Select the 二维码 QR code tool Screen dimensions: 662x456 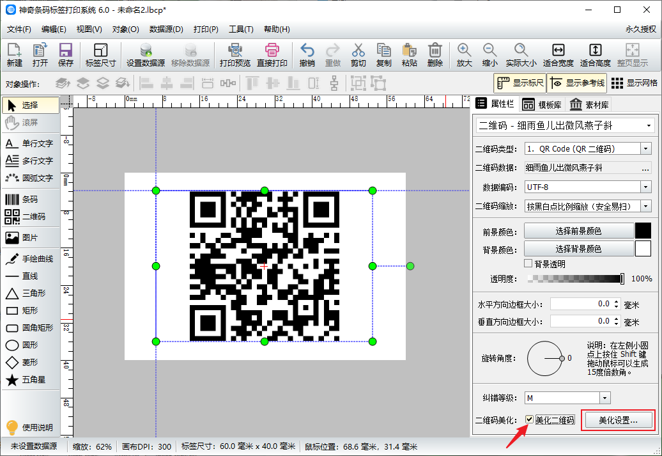point(30,216)
